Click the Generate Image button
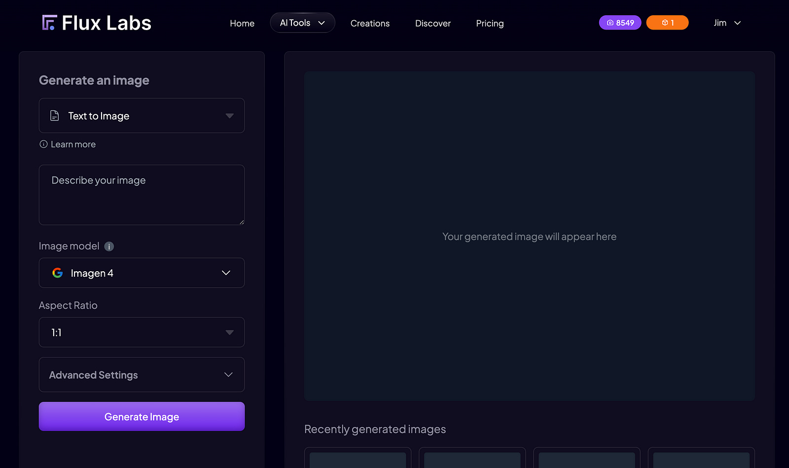The height and width of the screenshot is (468, 789). 142,416
